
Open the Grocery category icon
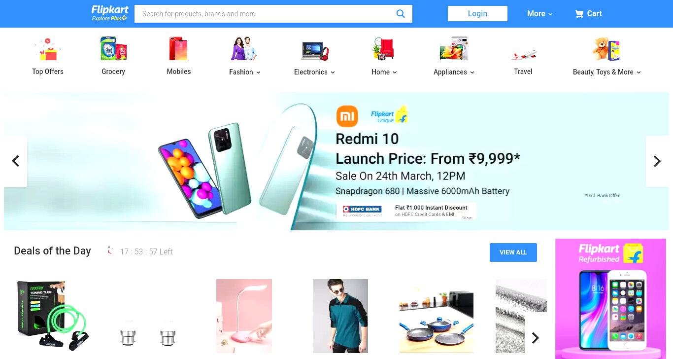point(113,49)
